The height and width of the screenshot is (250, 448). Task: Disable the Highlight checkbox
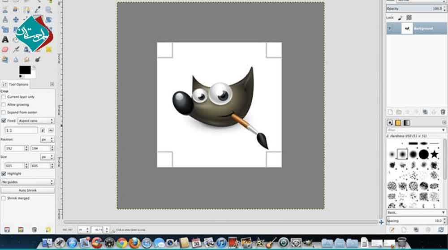[x=4, y=173]
